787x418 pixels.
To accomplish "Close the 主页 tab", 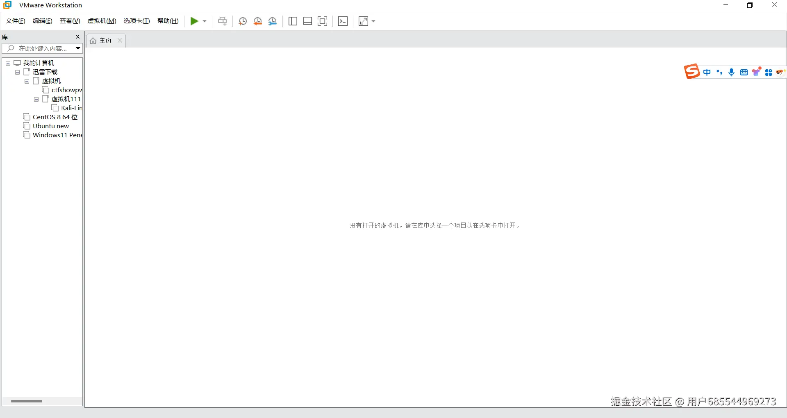I will [120, 41].
